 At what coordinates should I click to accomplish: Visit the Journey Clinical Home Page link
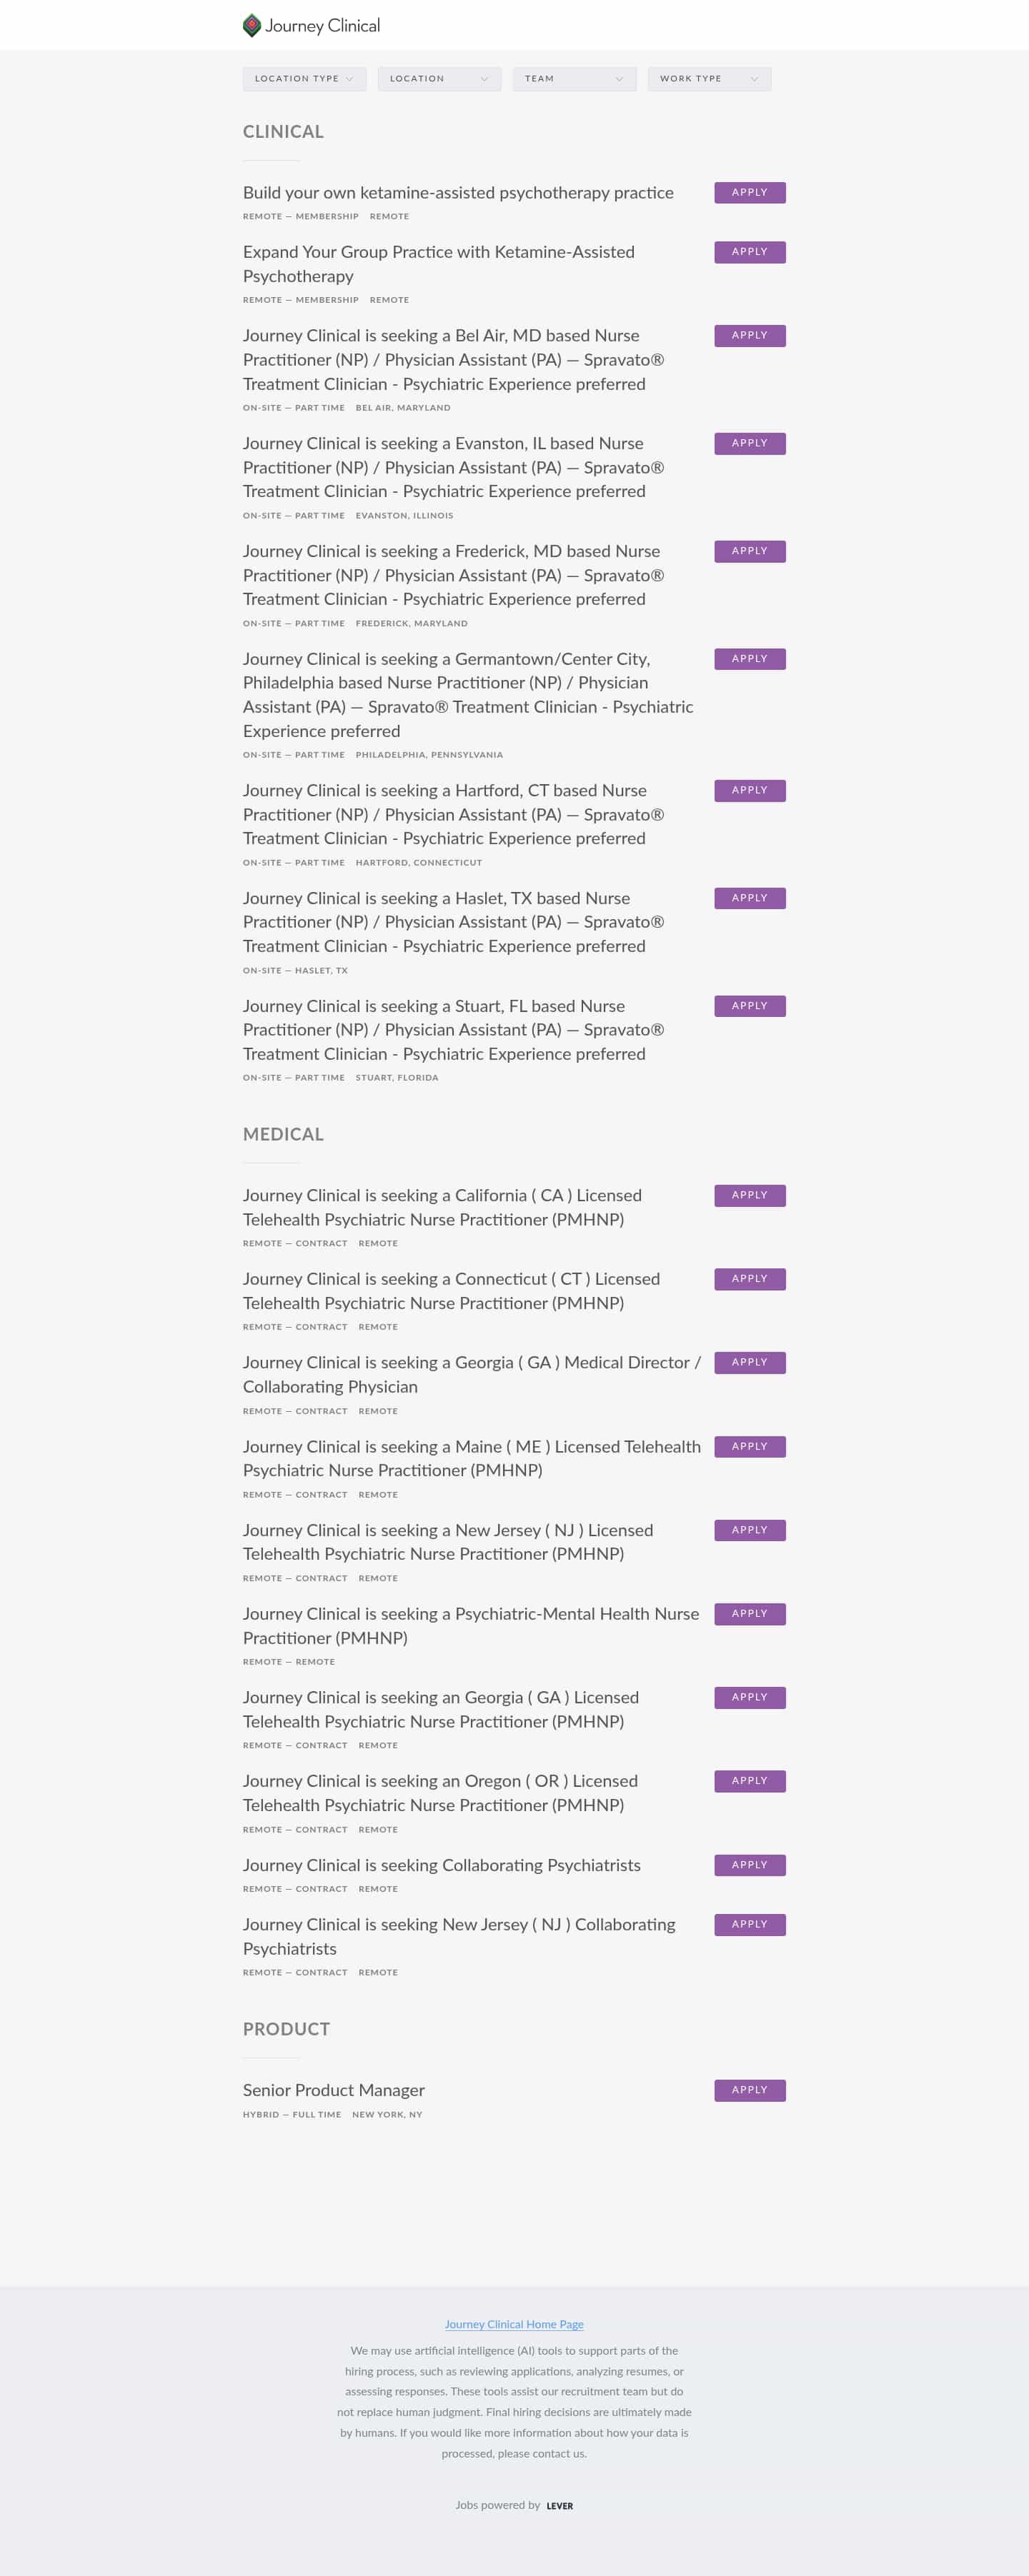[514, 2324]
